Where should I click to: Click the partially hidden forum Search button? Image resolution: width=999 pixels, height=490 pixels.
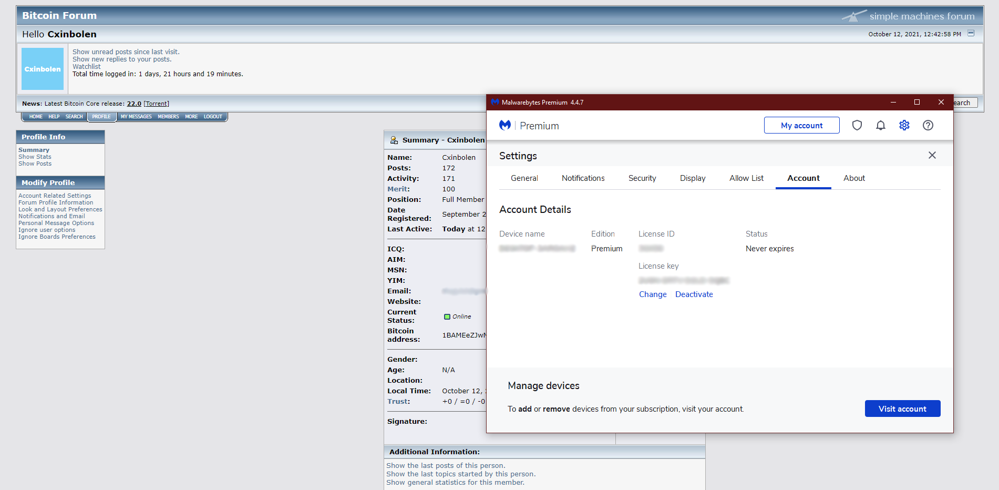(x=965, y=103)
